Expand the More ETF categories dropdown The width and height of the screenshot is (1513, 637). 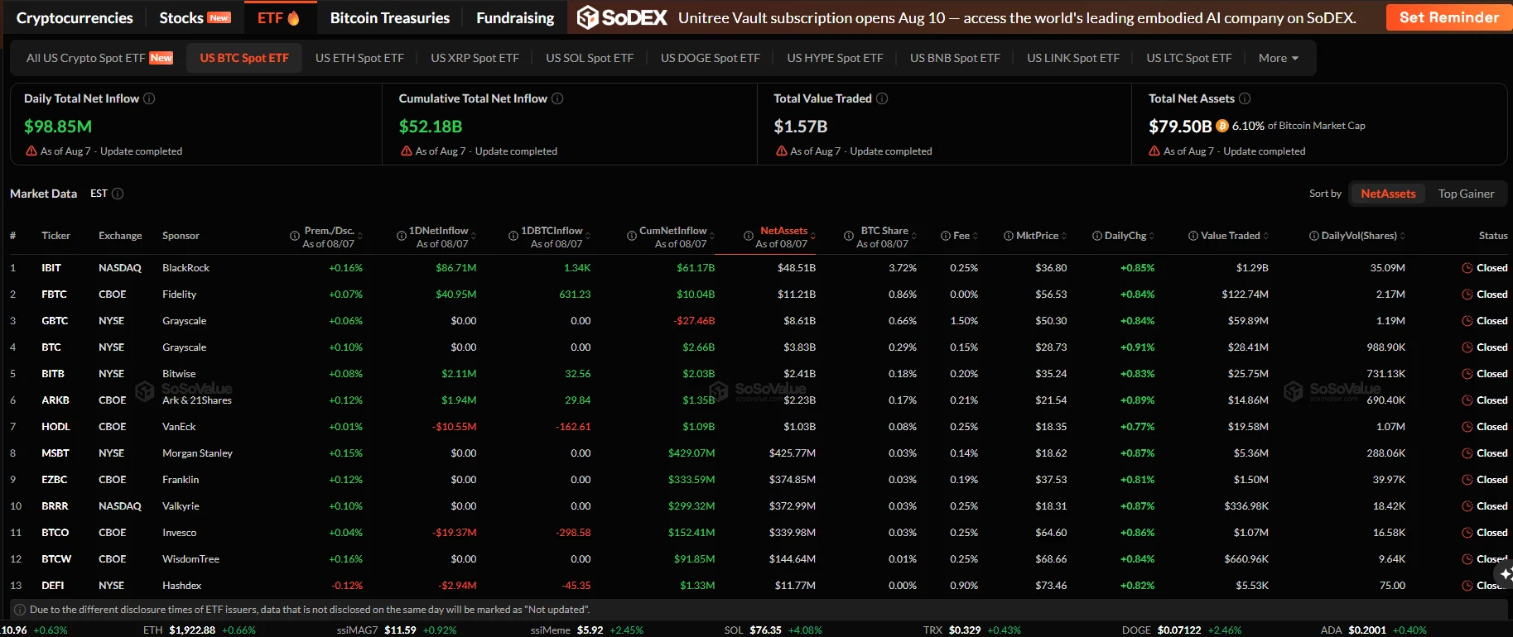tap(1278, 58)
